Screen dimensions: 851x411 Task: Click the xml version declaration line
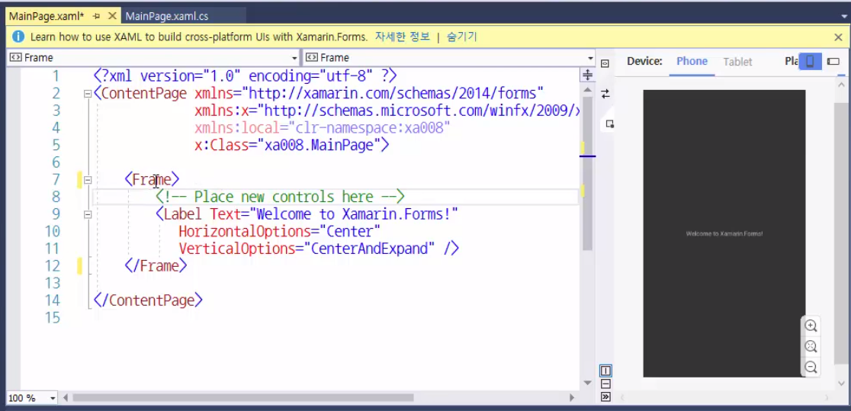point(246,75)
